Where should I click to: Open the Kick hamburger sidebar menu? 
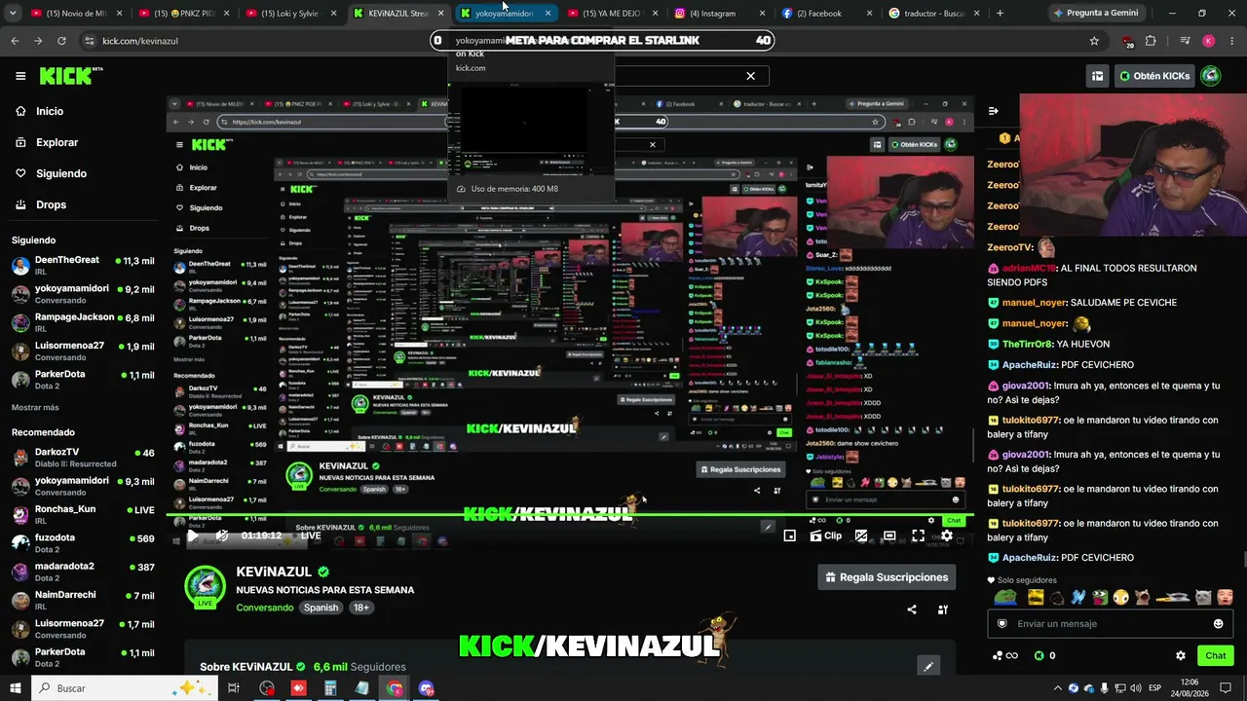coord(20,76)
